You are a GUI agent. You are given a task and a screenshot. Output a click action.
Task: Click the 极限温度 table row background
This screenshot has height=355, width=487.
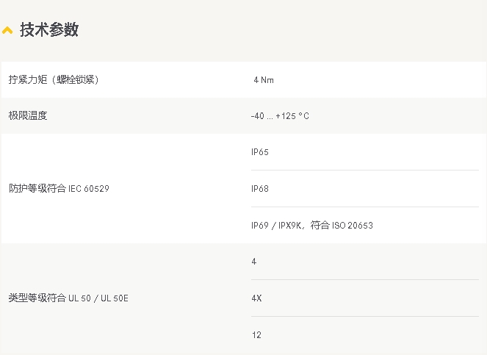pos(244,115)
